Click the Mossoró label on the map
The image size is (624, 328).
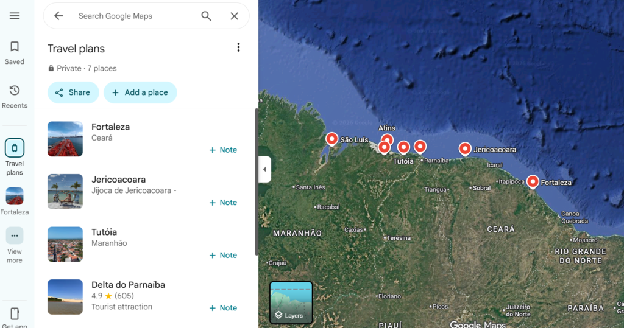pyautogui.click(x=585, y=240)
